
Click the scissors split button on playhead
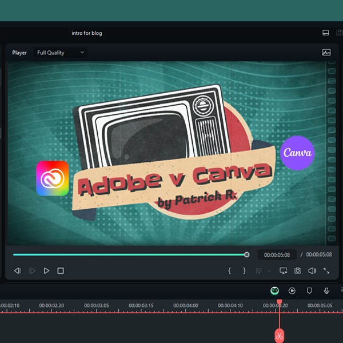280,334
